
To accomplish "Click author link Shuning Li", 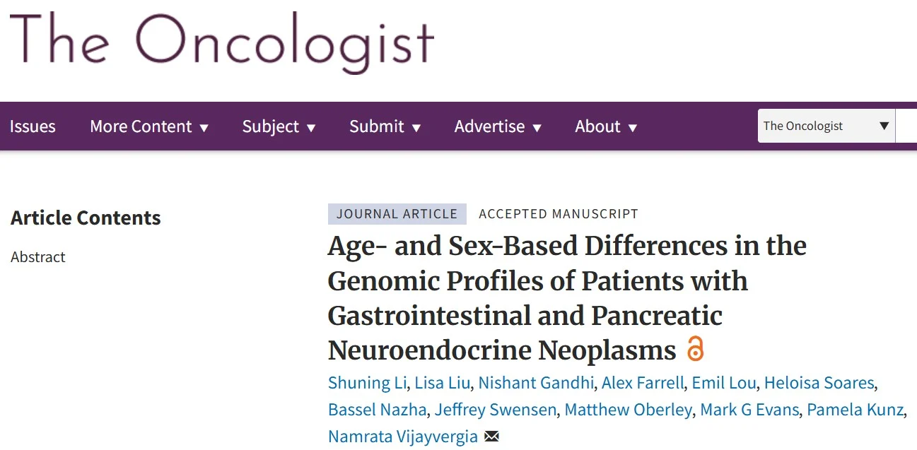I will [x=366, y=383].
